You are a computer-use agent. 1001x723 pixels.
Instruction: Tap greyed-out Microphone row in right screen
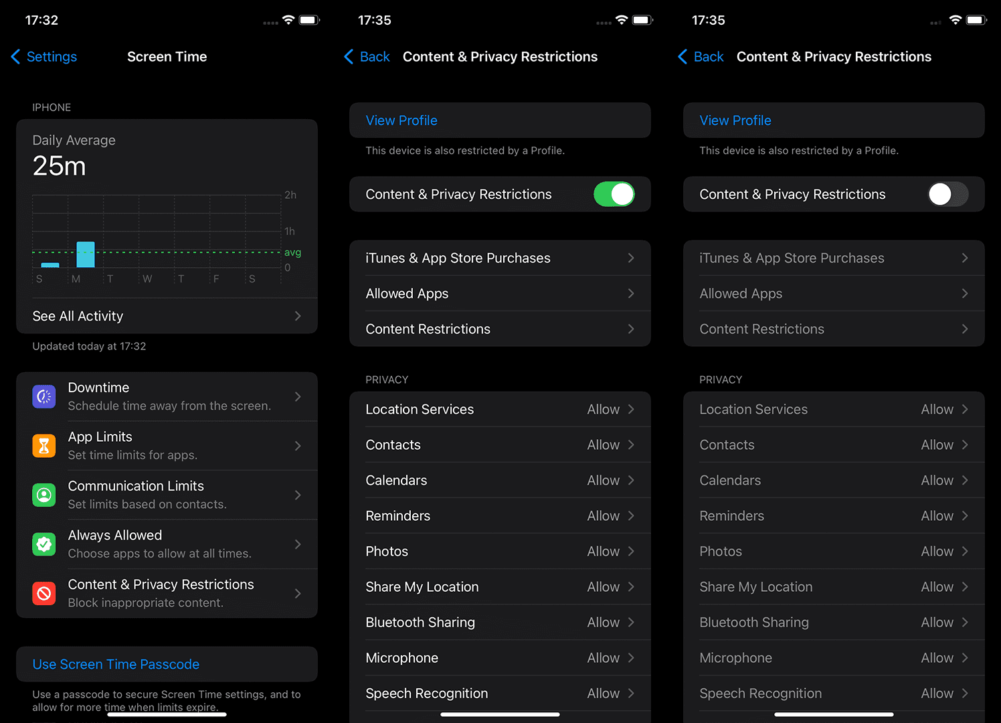coord(834,657)
